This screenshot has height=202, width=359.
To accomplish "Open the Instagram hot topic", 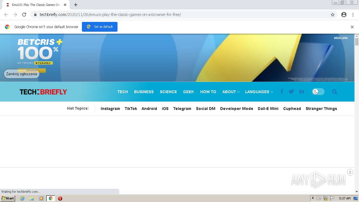I will click(x=110, y=109).
